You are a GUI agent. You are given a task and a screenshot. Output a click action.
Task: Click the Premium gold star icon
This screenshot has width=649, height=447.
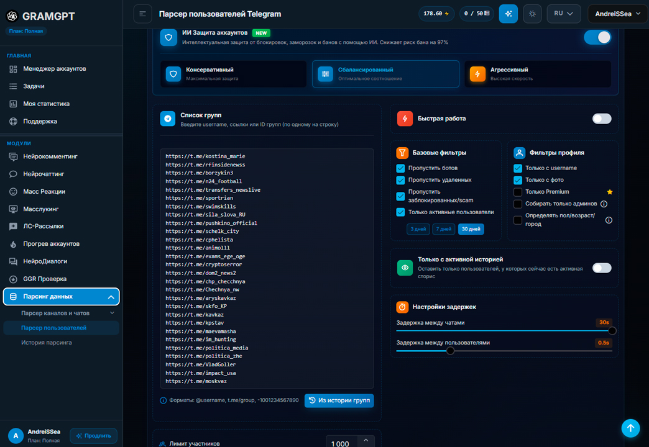pyautogui.click(x=610, y=192)
